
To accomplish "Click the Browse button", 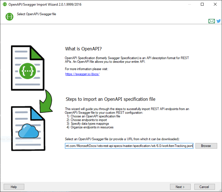I will pos(206,146).
